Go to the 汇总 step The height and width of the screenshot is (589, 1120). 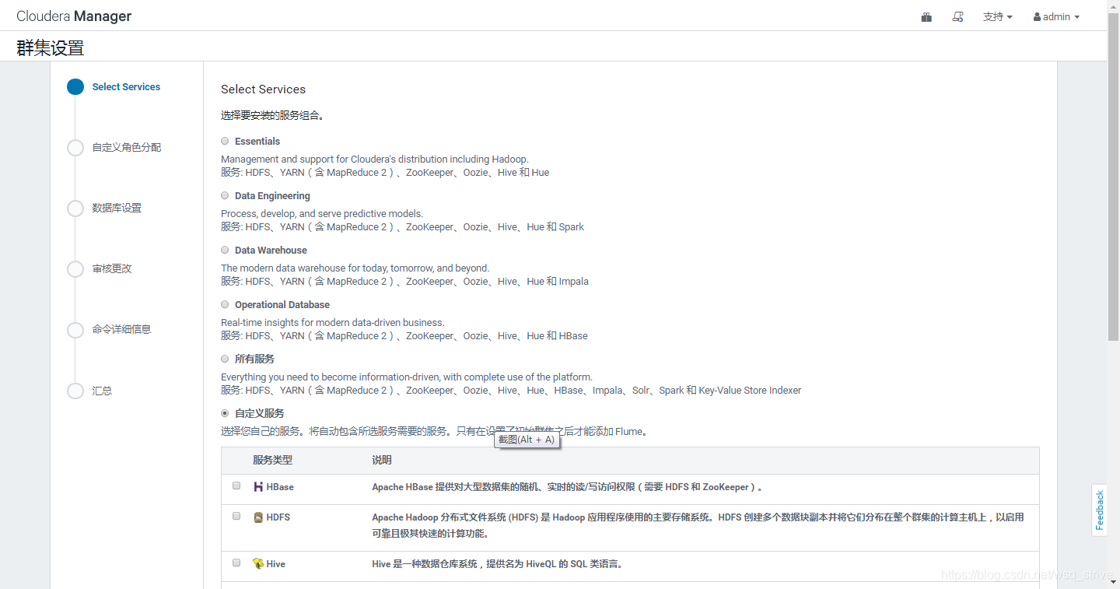tap(102, 391)
